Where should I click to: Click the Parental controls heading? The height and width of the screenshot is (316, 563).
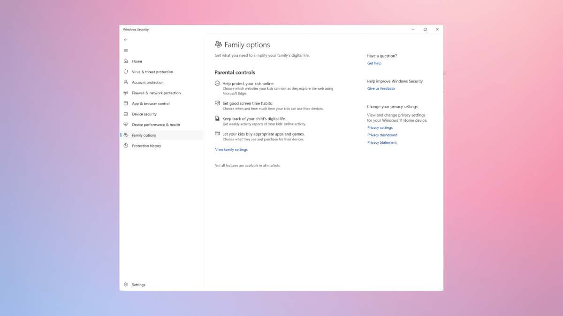(x=235, y=73)
